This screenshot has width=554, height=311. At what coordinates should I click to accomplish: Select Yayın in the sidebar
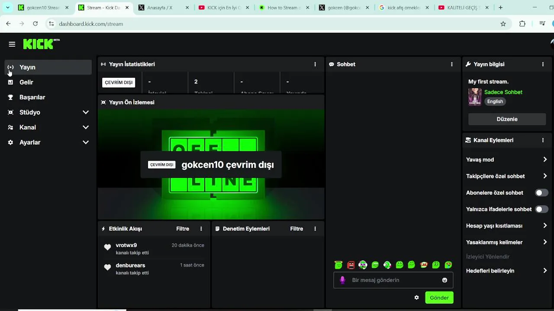point(48,67)
